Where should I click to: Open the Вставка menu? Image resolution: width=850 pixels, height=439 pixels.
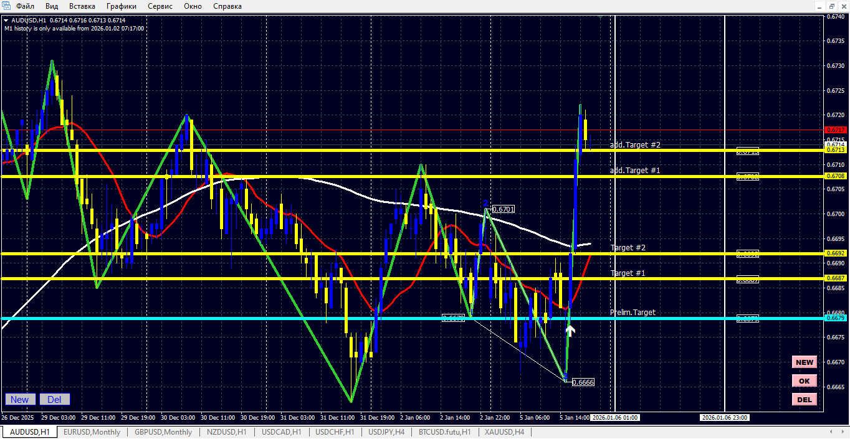click(x=82, y=6)
